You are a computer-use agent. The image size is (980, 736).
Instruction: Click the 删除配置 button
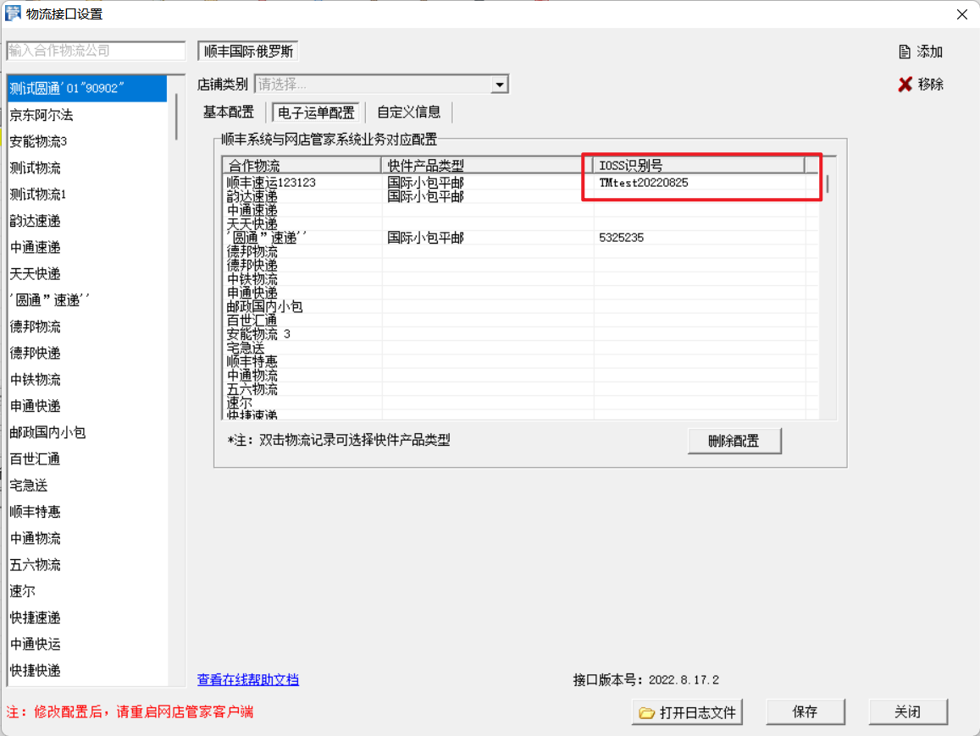[734, 441]
